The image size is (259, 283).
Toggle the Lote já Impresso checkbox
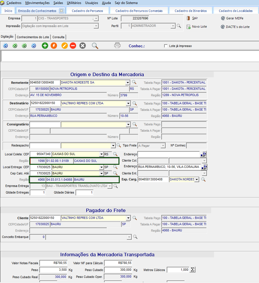click(166, 46)
